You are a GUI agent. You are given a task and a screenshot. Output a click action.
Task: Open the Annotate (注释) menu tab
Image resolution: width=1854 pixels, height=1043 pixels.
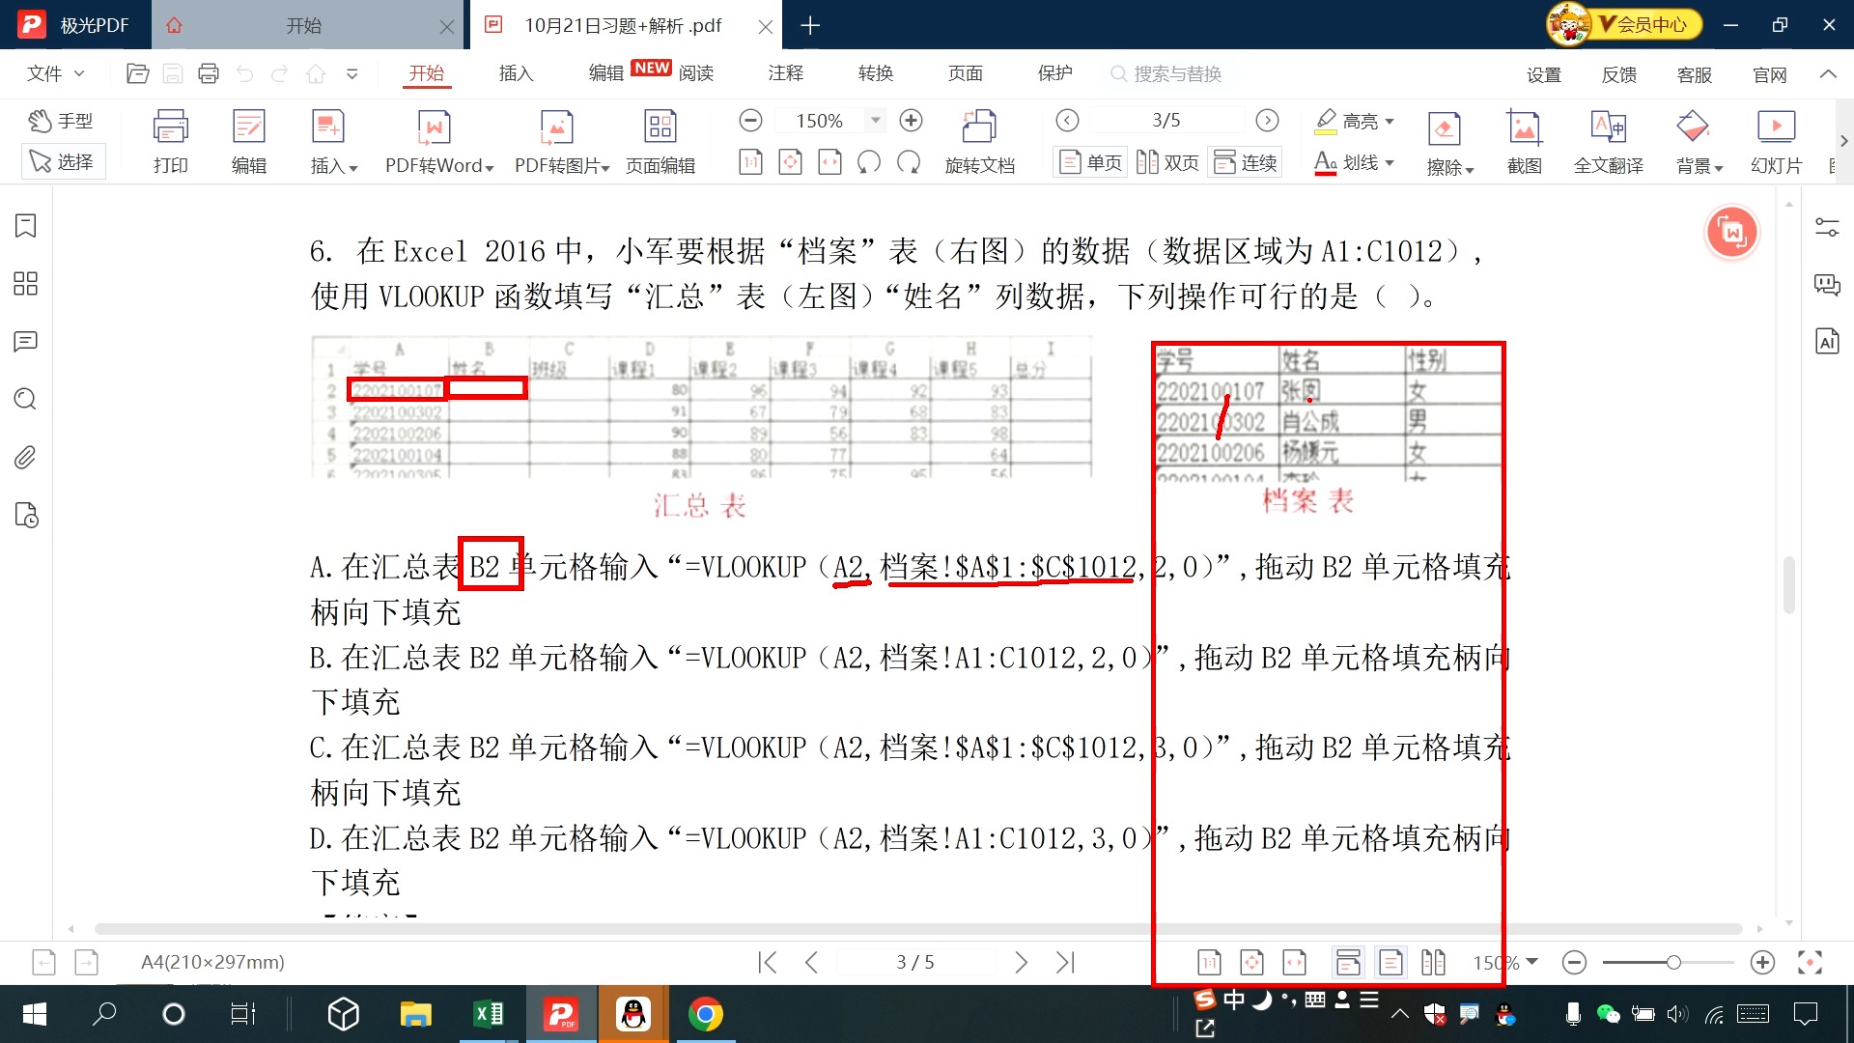[785, 73]
